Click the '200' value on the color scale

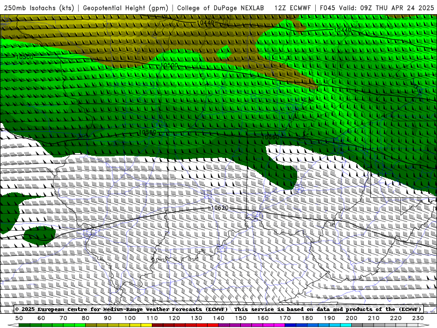351,318
